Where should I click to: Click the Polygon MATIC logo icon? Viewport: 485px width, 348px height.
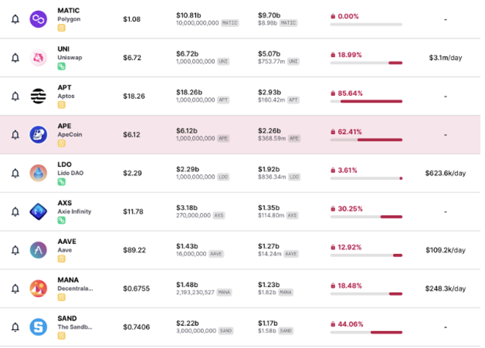[38, 19]
